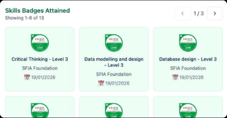This screenshot has height=118, width=227.
Task: Click the 19/01/2026 date on Data modelling card
Action: [117, 83]
